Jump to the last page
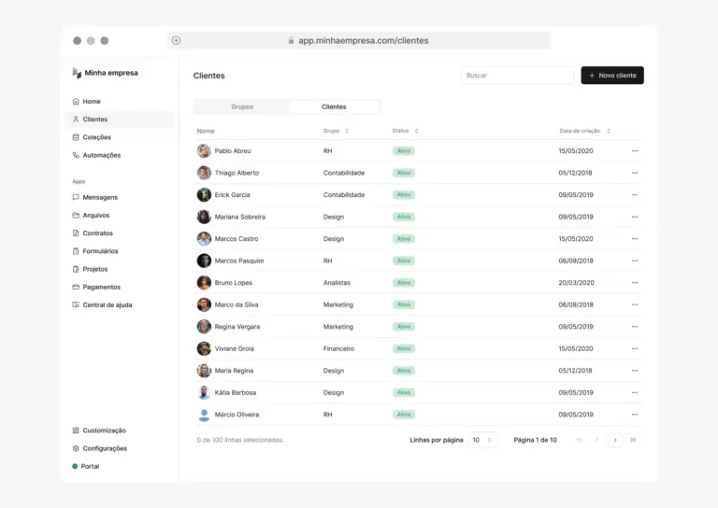The image size is (718, 508). click(633, 440)
